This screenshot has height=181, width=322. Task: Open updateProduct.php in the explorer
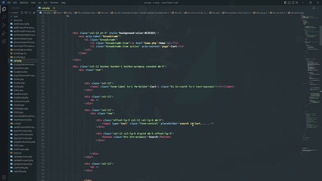tap(23, 164)
